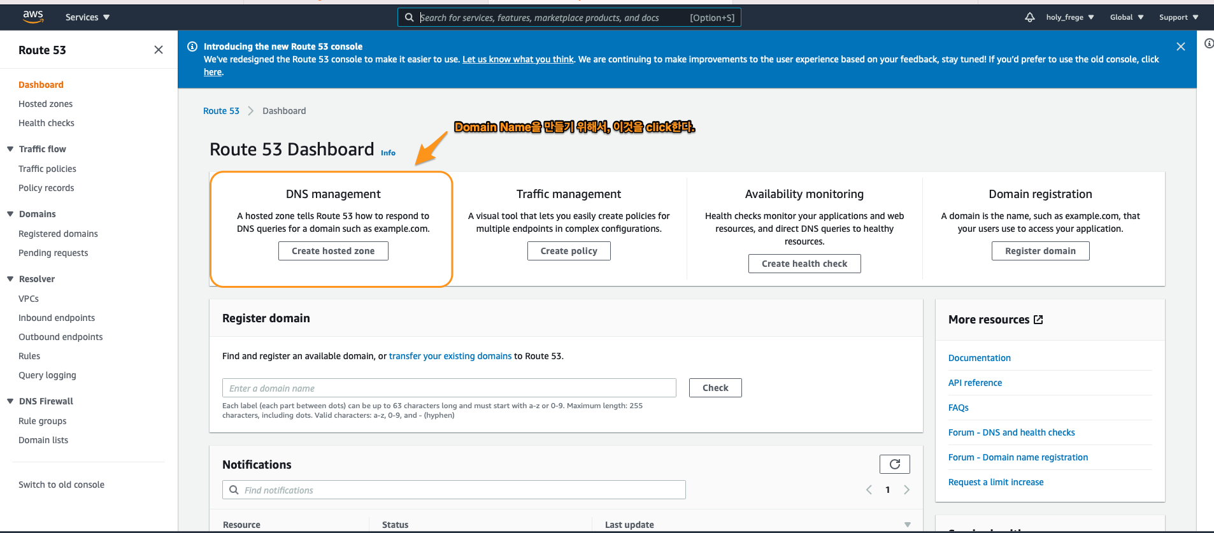Click the Create hosted zone button
Image resolution: width=1214 pixels, height=533 pixels.
pos(333,251)
